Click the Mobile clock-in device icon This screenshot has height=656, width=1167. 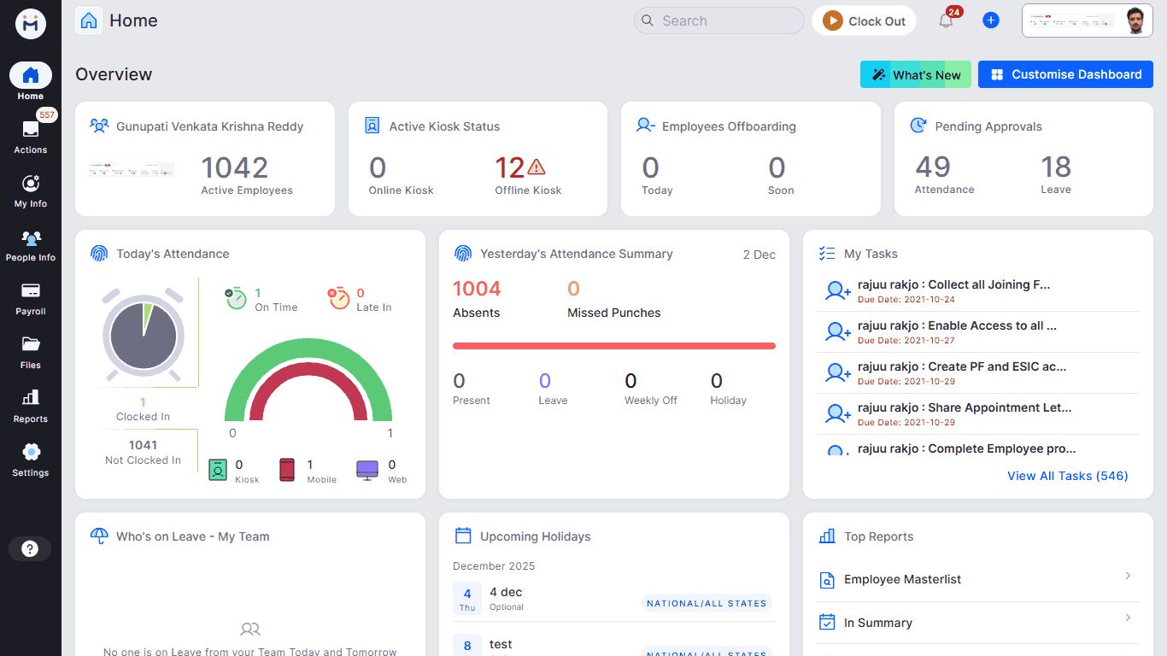[x=287, y=470]
